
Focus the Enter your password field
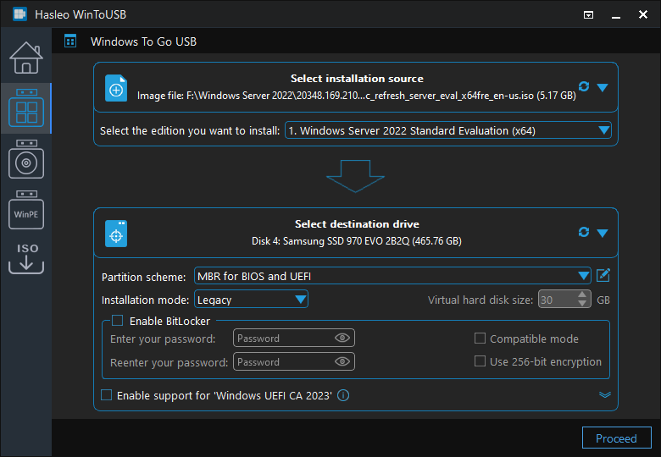294,338
